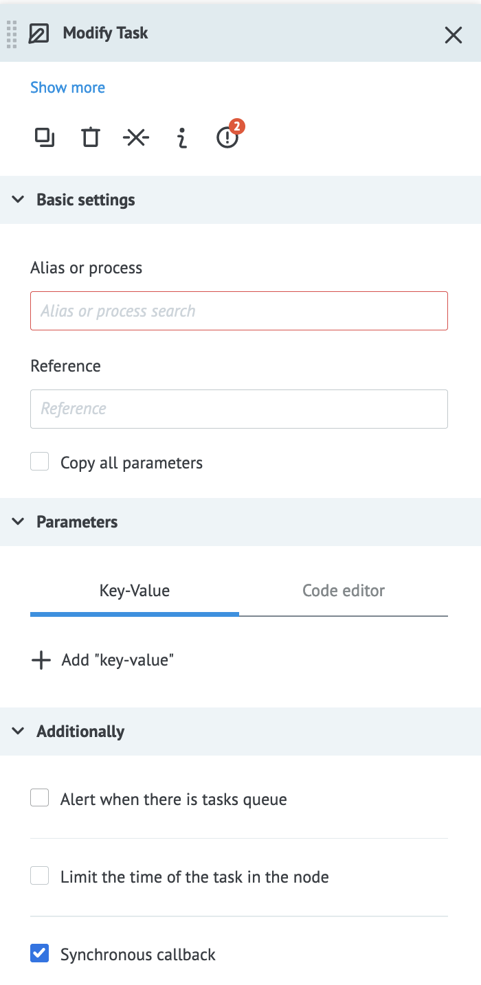Click the error warning icon with badge 2
Viewport: 481px width, 985px height.
point(227,137)
